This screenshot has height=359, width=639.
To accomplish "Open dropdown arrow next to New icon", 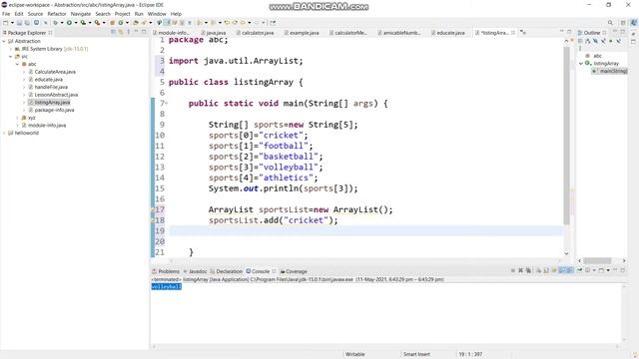I will (x=12, y=23).
